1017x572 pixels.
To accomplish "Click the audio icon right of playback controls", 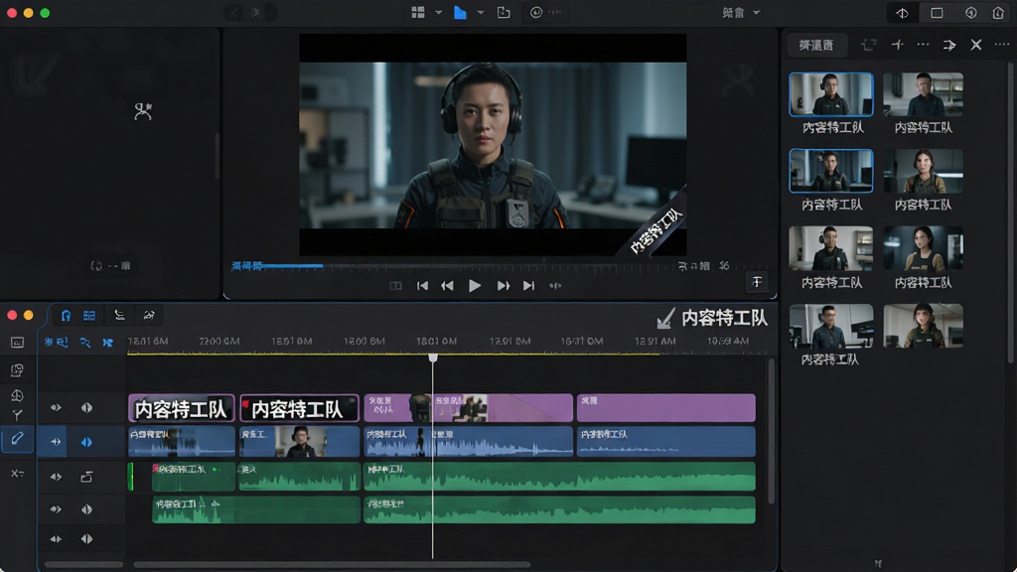I will point(555,285).
